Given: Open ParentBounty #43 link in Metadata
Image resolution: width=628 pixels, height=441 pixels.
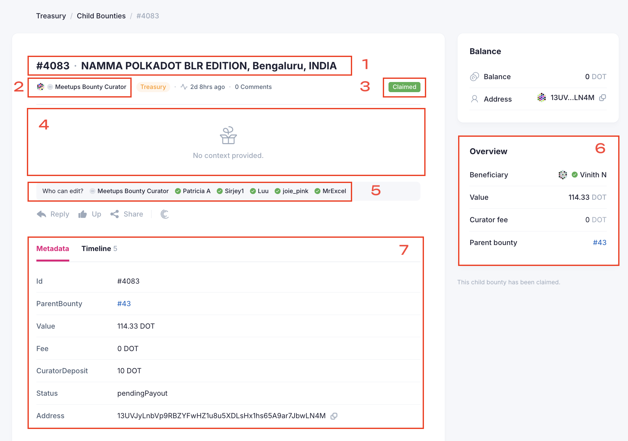Looking at the screenshot, I should click(x=124, y=304).
